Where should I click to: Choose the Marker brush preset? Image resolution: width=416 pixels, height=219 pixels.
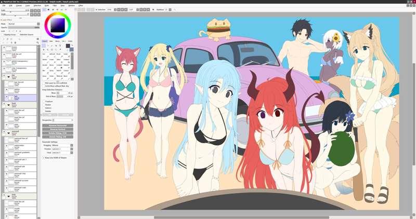click(x=46, y=61)
